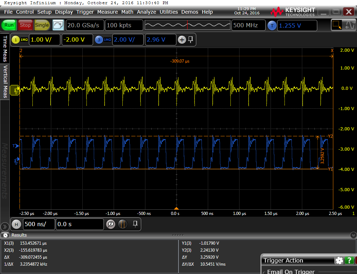This screenshot has height=274, width=357.
Task: Open the Help menu
Action: (x=207, y=12)
